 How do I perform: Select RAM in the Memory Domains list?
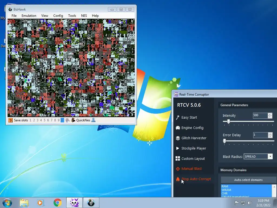point(246,186)
